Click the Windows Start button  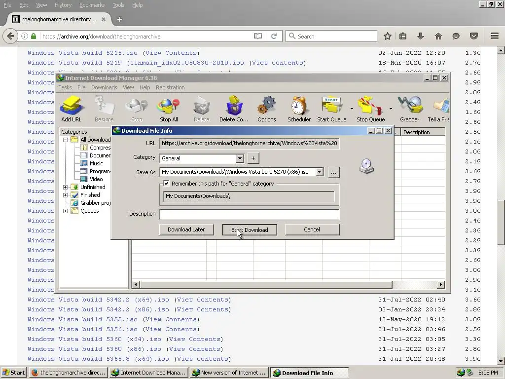13,373
